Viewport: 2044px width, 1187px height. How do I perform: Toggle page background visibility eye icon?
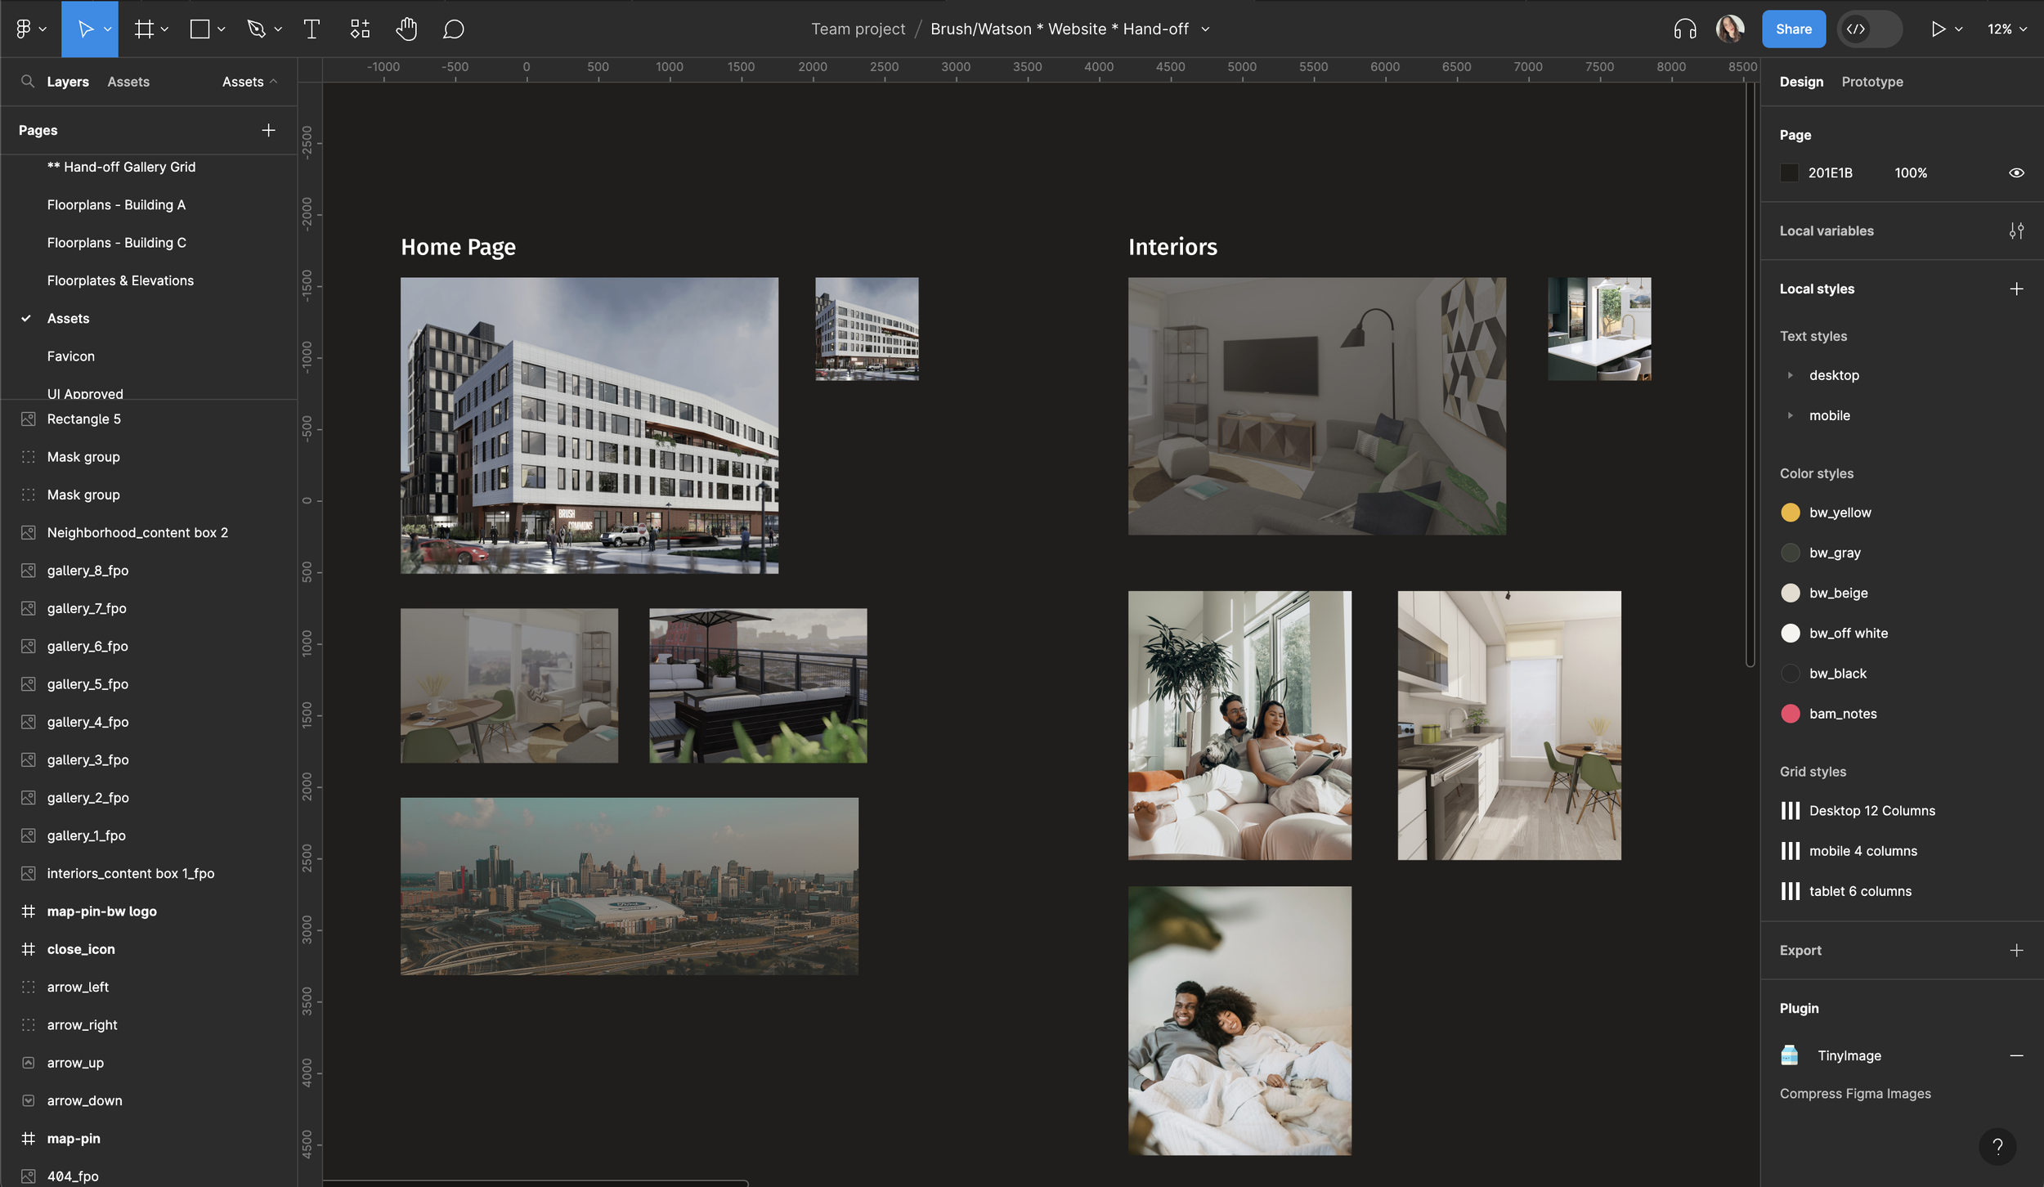coord(2016,173)
